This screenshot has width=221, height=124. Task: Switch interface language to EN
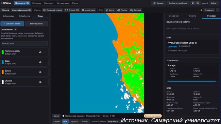click(x=193, y=3)
